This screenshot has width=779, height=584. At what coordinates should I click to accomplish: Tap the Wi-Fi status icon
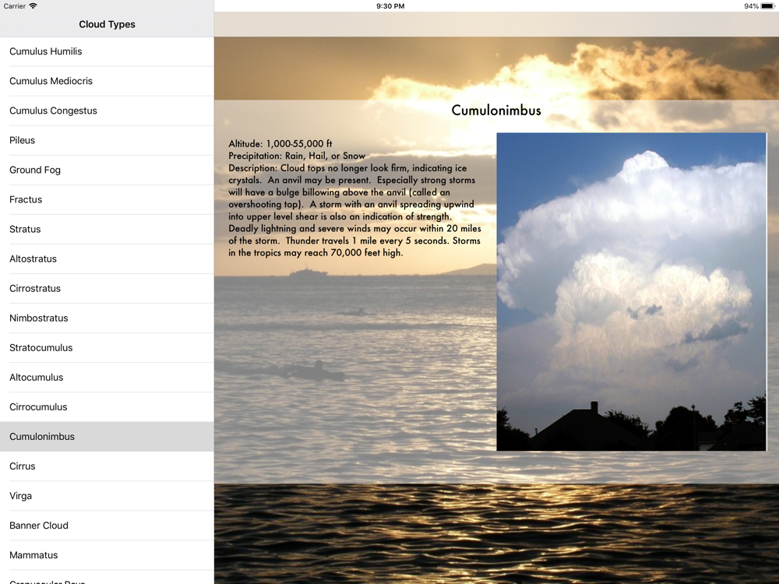tap(33, 6)
